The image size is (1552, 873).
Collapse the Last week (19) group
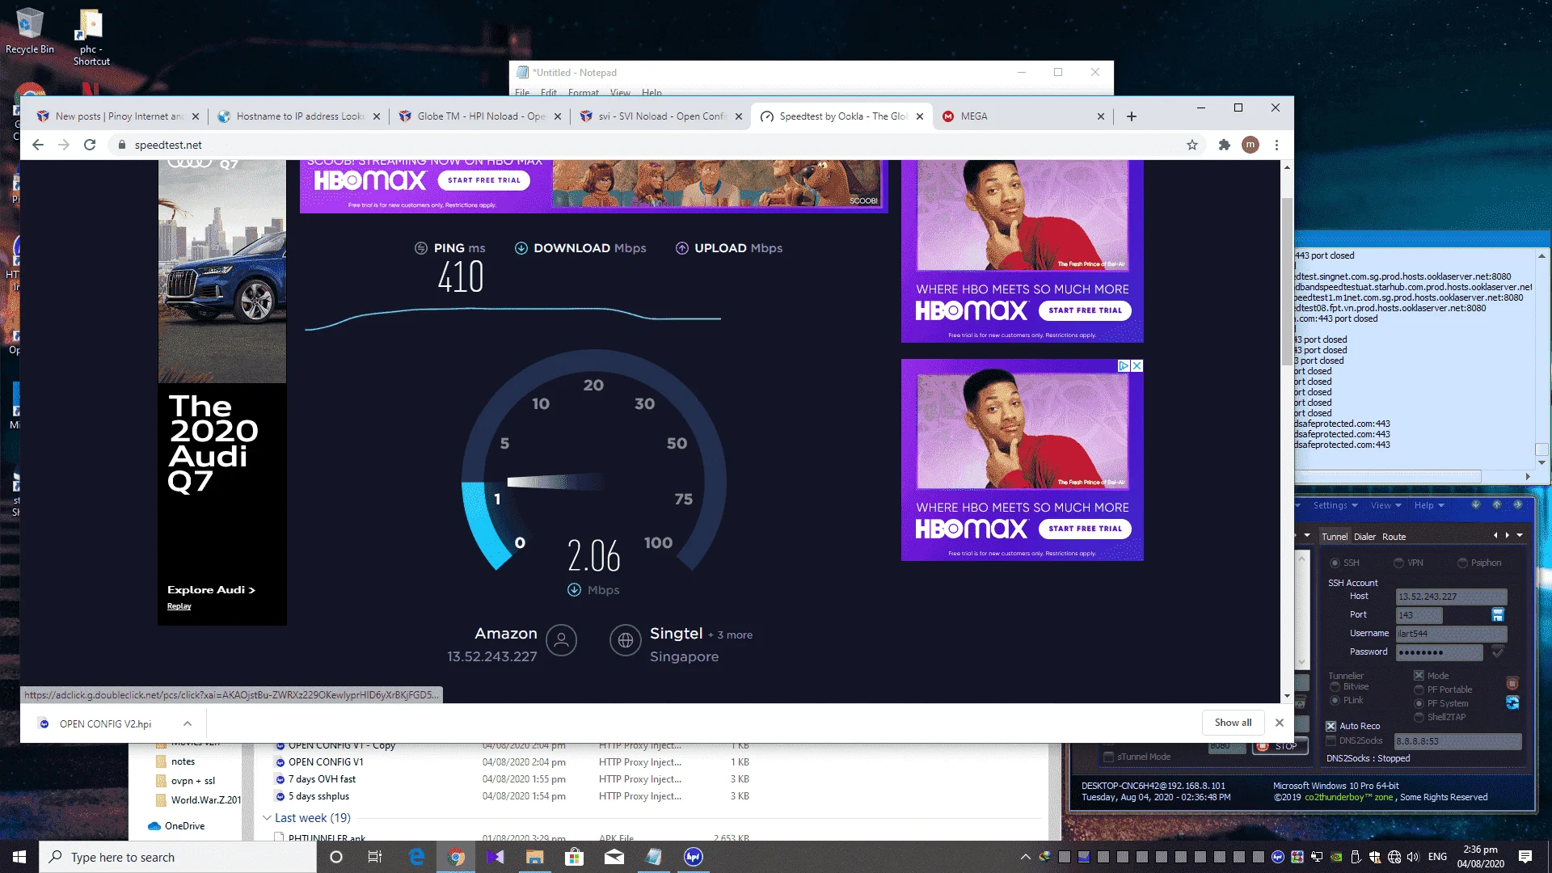(267, 818)
